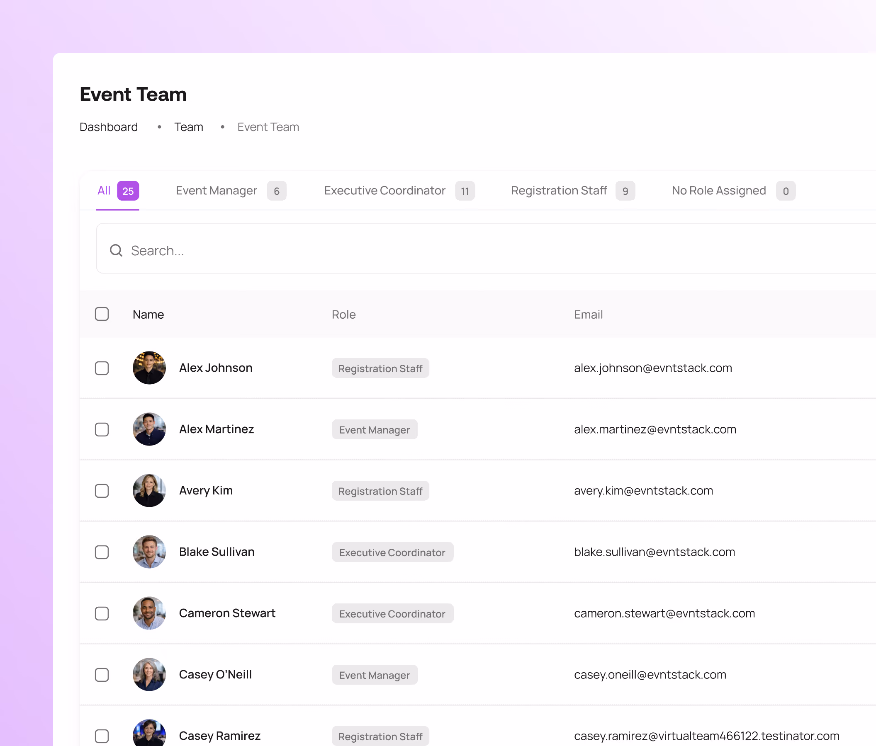The height and width of the screenshot is (746, 876).
Task: Select the Casey Ramirez row checkbox
Action: tap(102, 736)
